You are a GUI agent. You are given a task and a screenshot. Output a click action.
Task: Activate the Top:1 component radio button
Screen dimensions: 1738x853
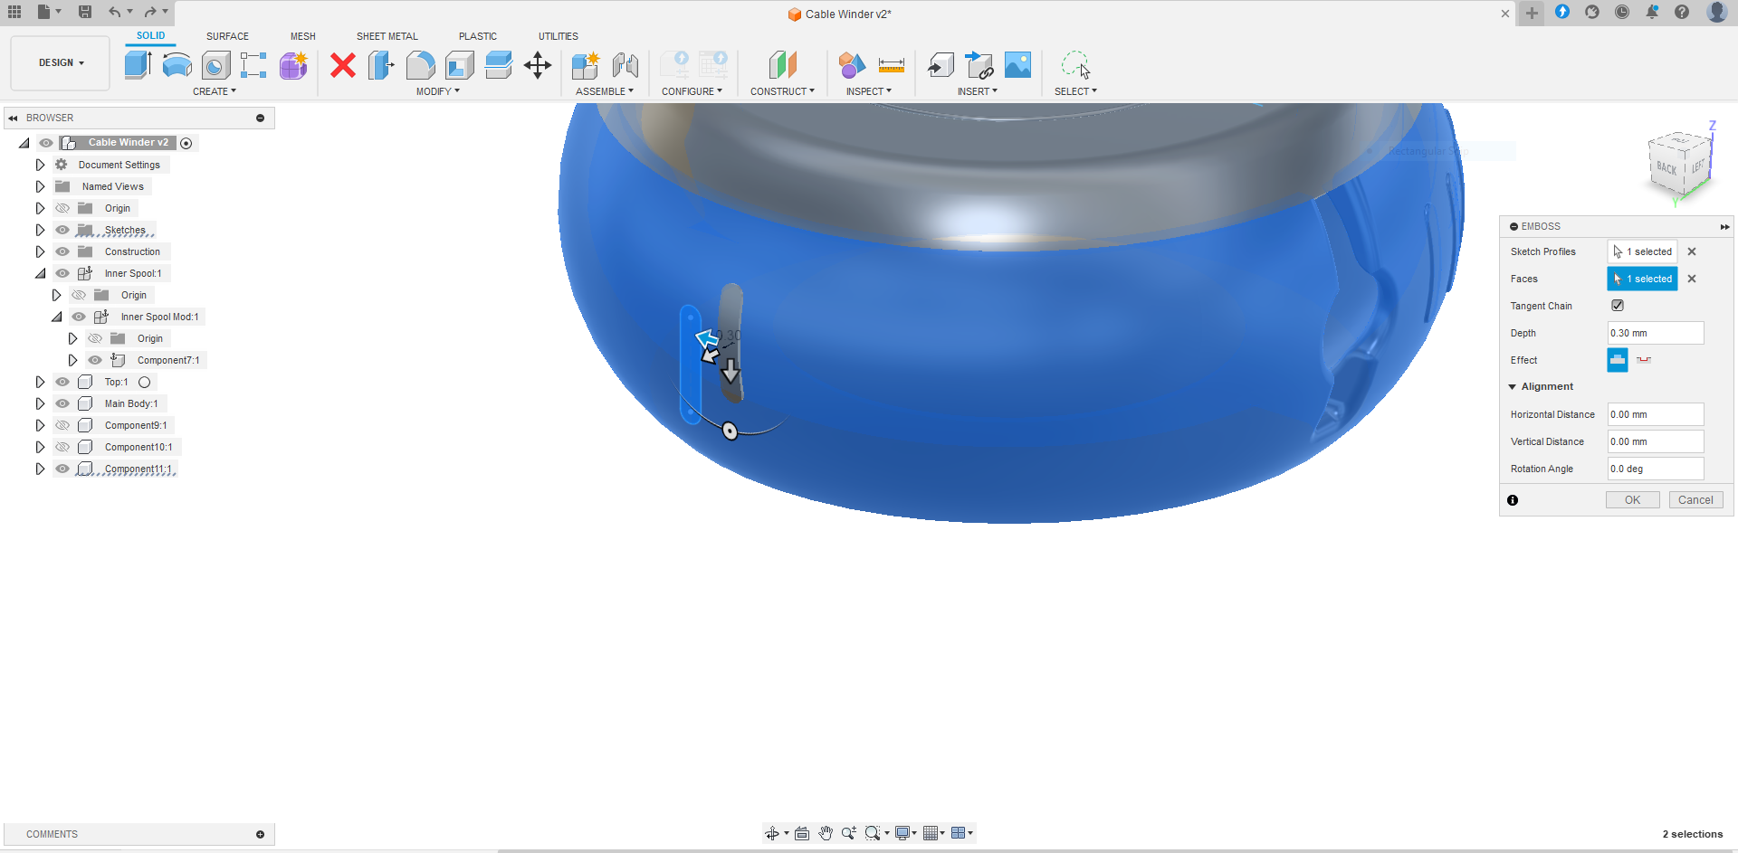coord(144,382)
